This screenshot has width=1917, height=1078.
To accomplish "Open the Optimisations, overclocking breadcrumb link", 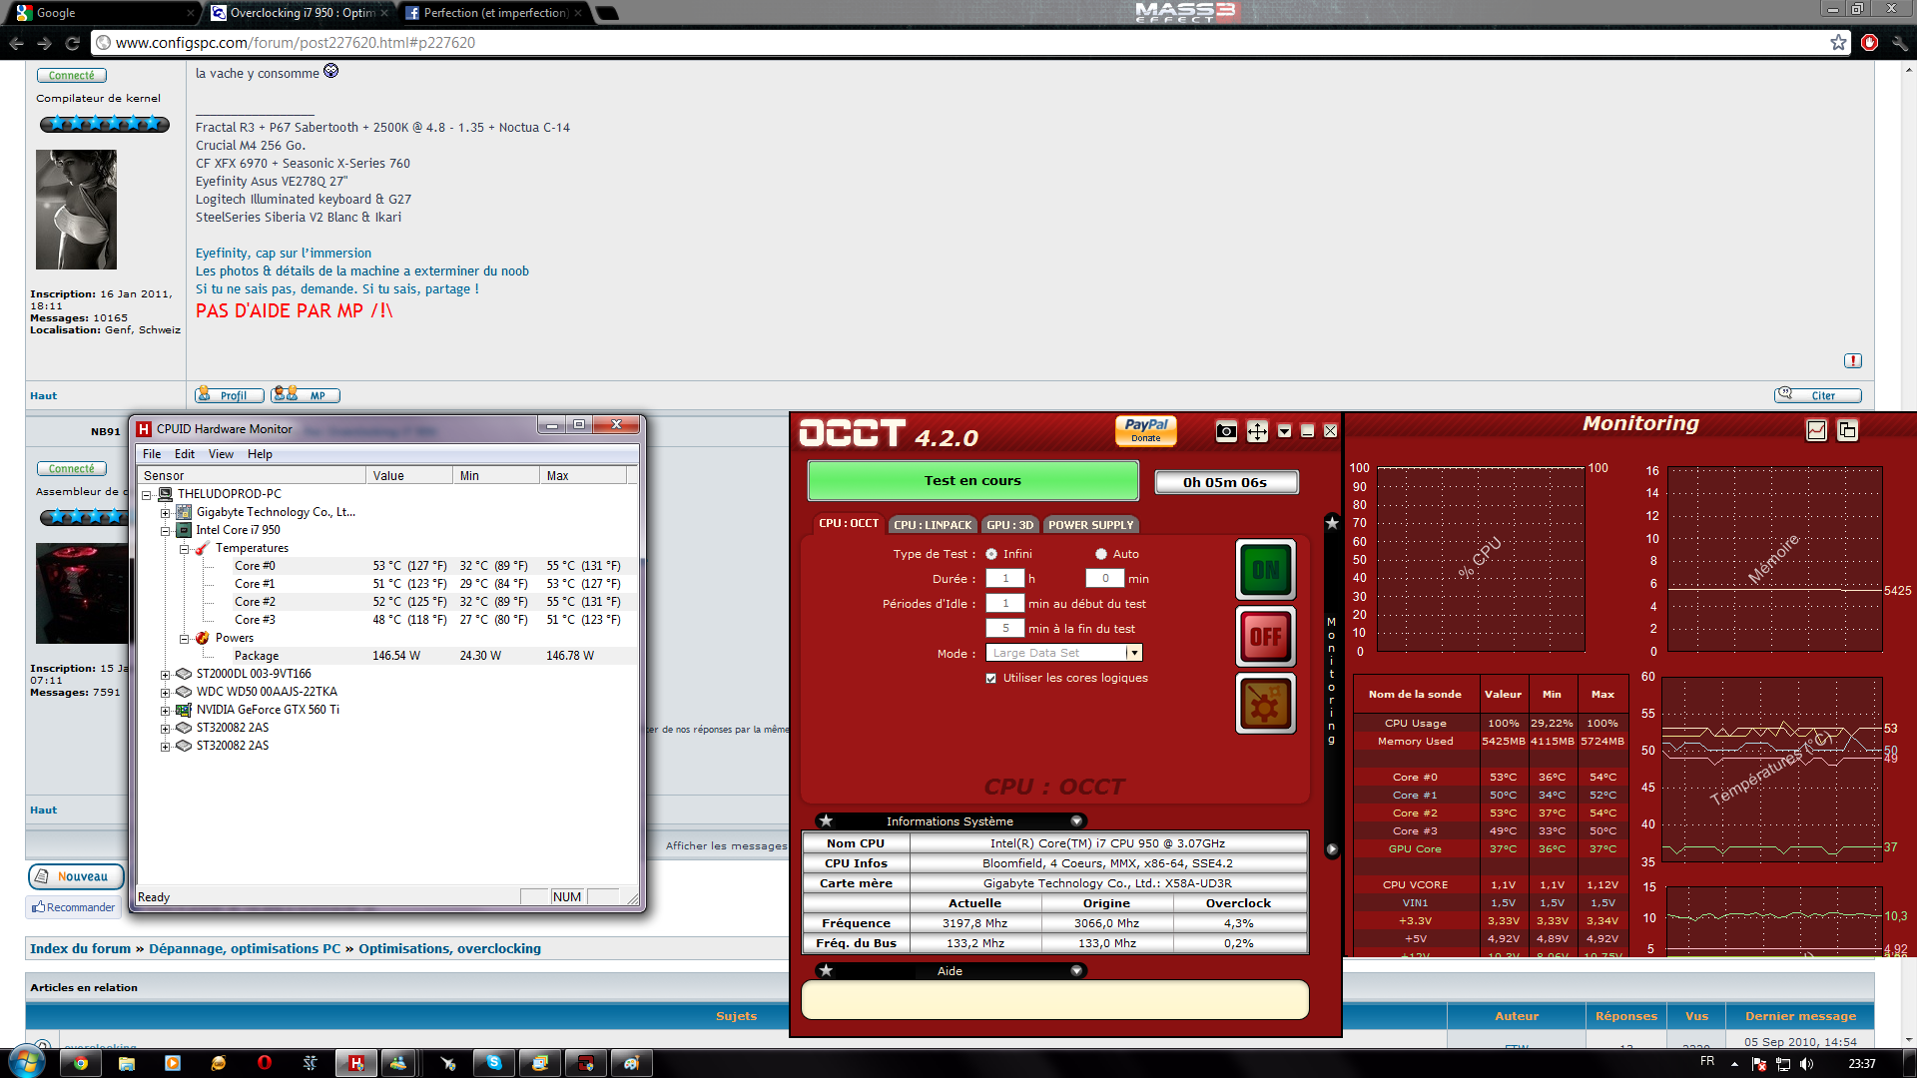I will tap(449, 949).
